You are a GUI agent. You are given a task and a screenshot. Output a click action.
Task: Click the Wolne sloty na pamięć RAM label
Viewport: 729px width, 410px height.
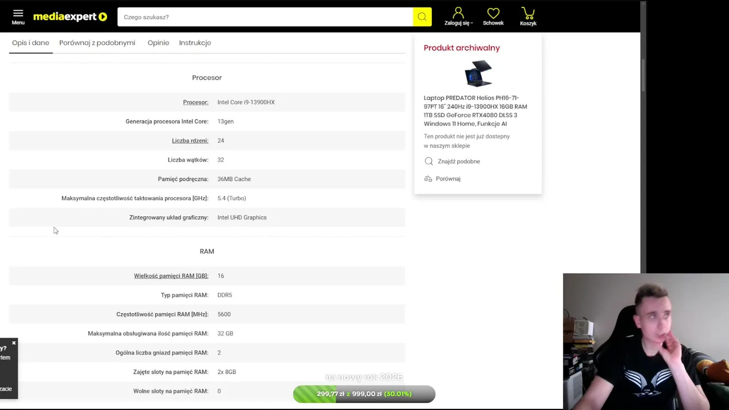[171, 391]
